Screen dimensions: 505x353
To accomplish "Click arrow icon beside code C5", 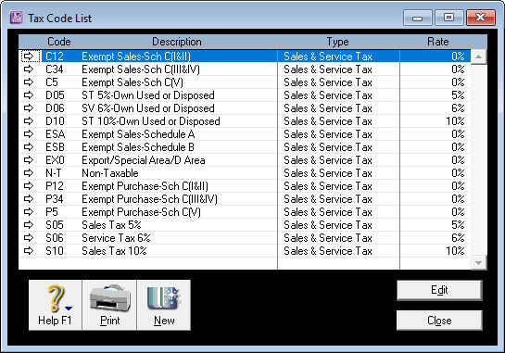I will [29, 82].
